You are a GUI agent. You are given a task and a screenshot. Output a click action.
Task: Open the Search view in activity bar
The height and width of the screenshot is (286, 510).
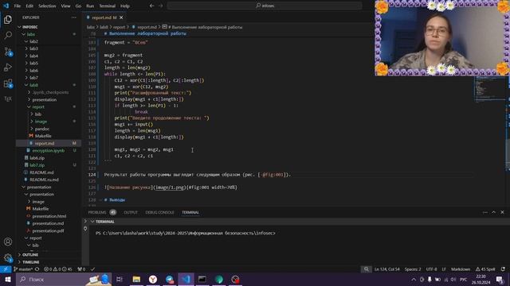(x=8, y=35)
